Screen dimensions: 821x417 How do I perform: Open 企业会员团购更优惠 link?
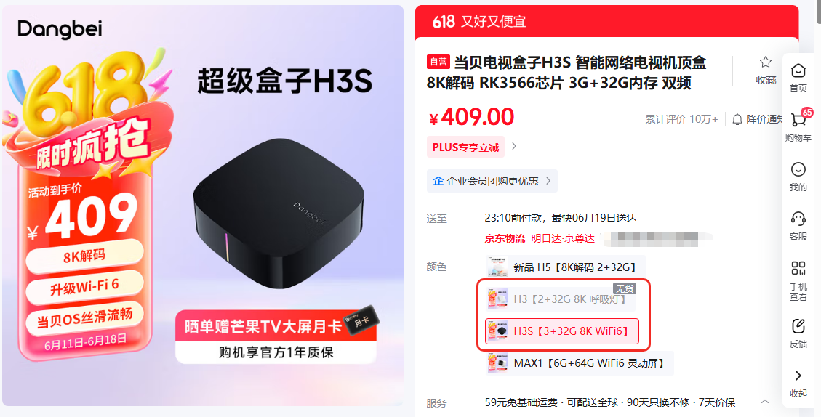(492, 181)
